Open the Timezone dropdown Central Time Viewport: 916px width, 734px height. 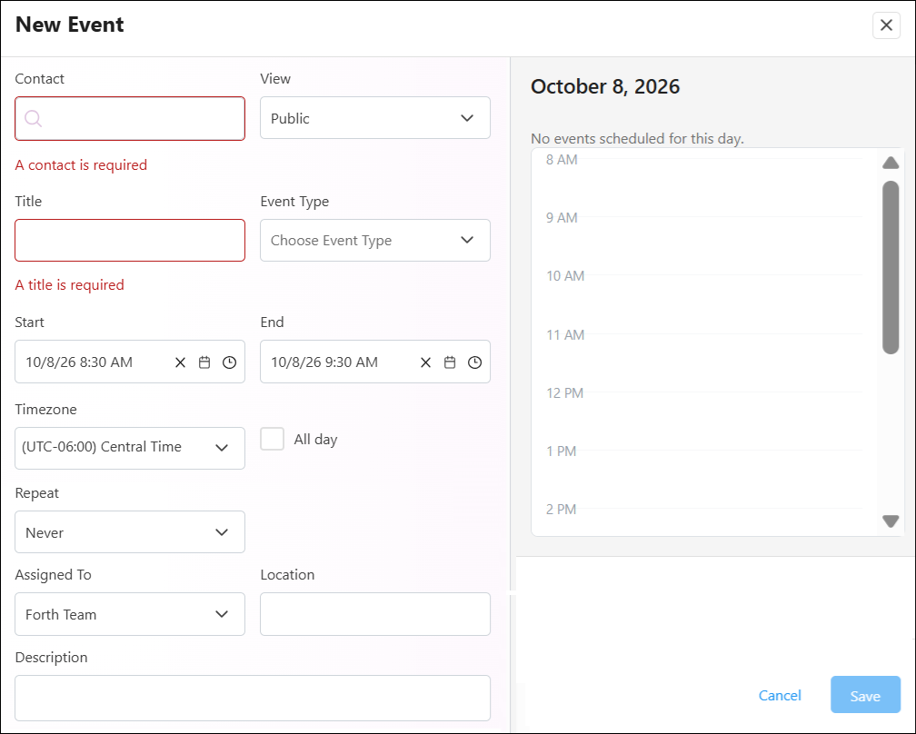(x=130, y=448)
